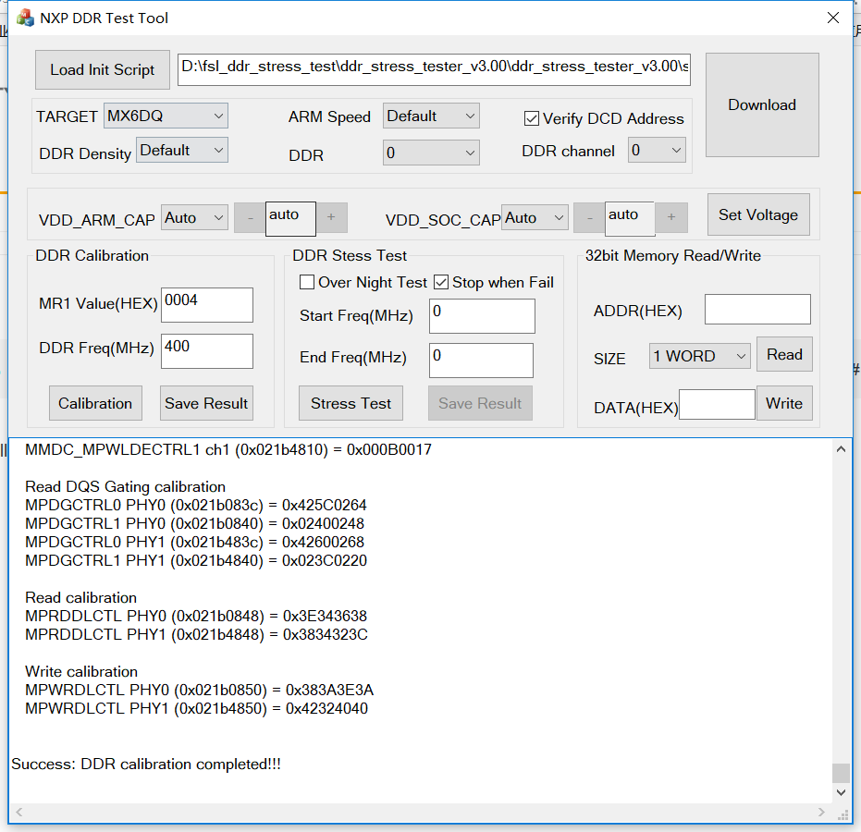Viewport: 861px width, 832px height.
Task: Click the VDD_SOC_CAP auto value field
Action: click(630, 218)
